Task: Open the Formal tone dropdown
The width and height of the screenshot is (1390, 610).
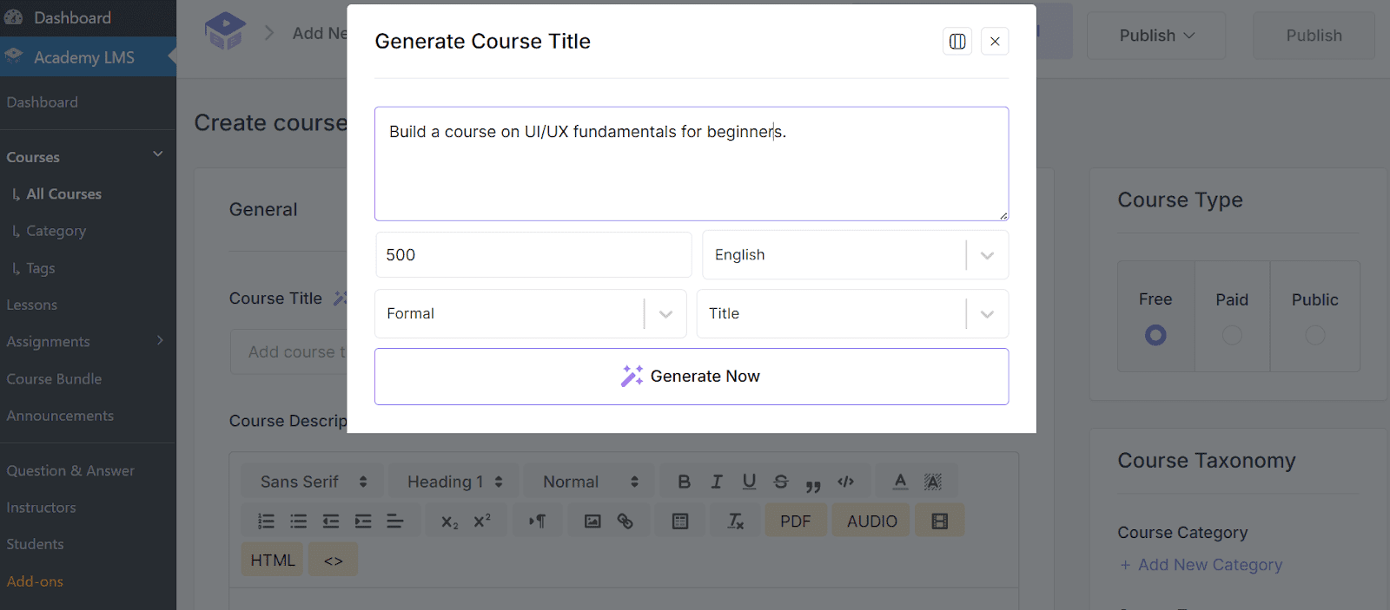Action: pos(531,314)
